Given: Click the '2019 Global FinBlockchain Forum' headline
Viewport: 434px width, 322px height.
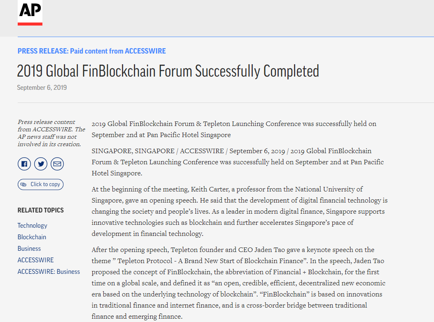Looking at the screenshot, I should (168, 71).
